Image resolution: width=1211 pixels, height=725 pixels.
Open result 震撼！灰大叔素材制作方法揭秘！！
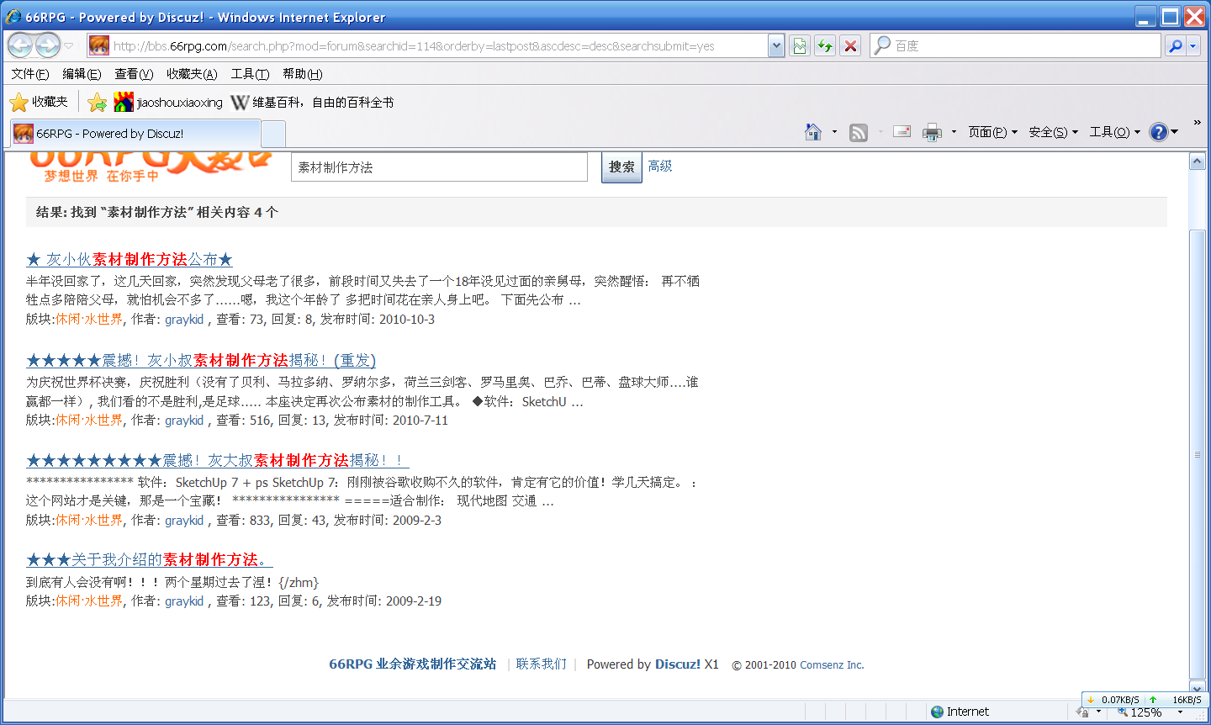coord(217,461)
